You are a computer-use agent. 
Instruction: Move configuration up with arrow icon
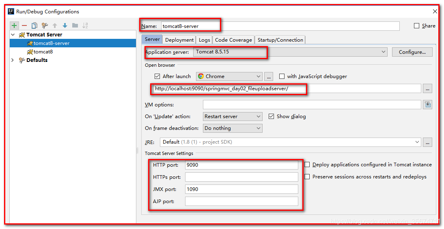(55, 25)
